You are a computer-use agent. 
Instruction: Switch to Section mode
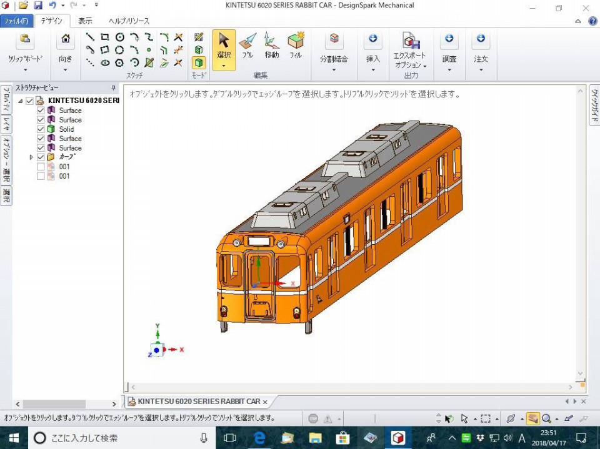coord(199,50)
